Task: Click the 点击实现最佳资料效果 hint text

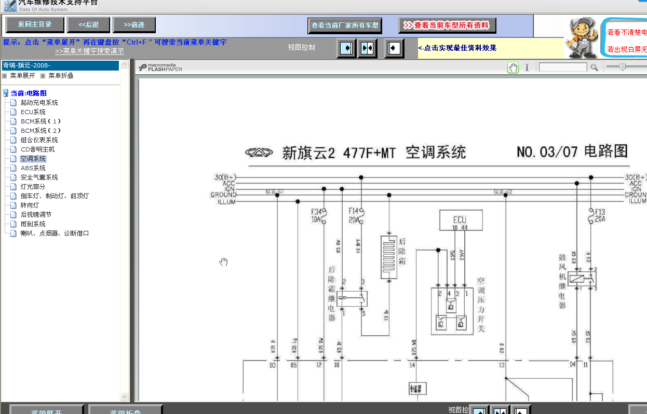Action: click(x=457, y=48)
